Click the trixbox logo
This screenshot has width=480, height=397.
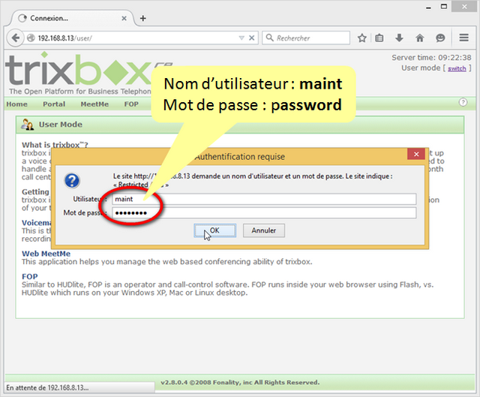click(x=79, y=74)
